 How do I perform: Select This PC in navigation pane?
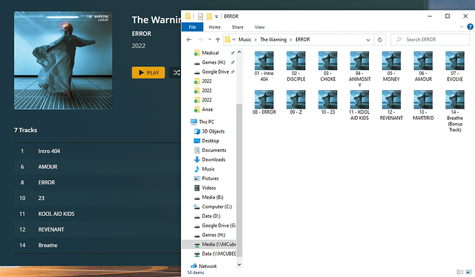coord(207,122)
